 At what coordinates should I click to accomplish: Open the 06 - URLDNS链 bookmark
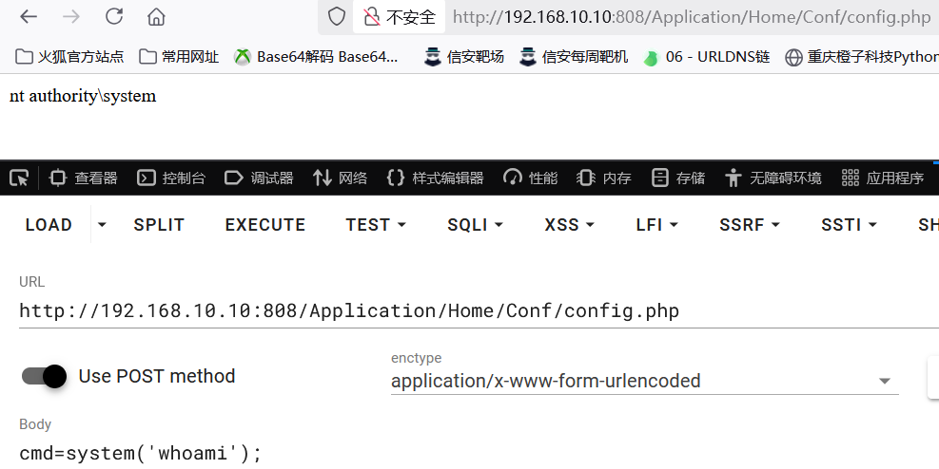pyautogui.click(x=707, y=57)
